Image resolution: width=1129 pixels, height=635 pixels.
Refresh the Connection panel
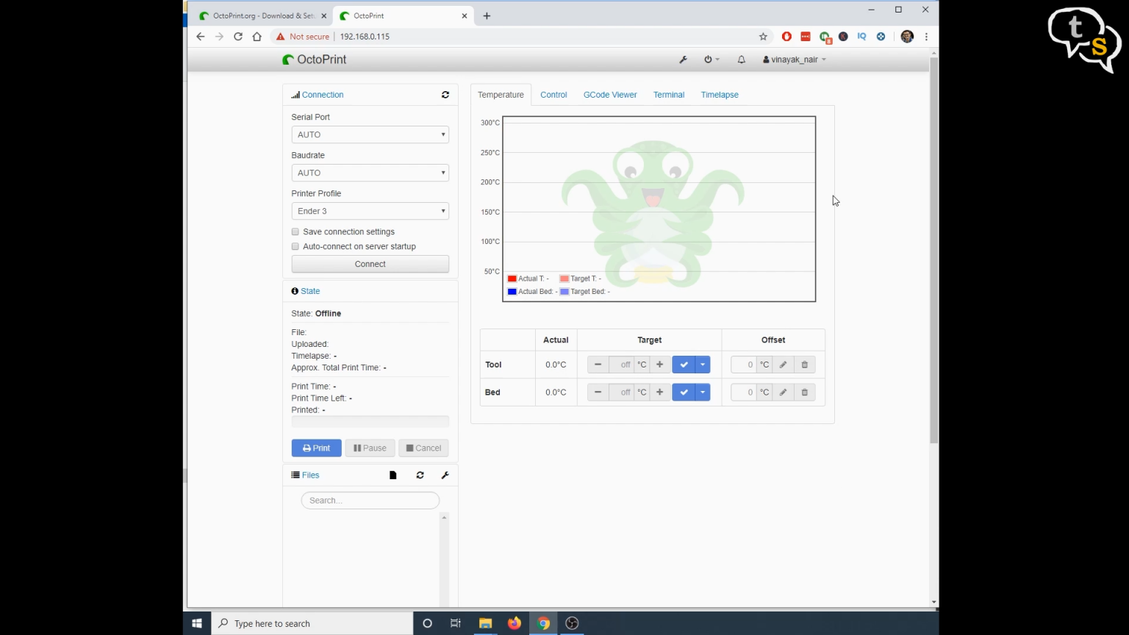click(x=445, y=95)
